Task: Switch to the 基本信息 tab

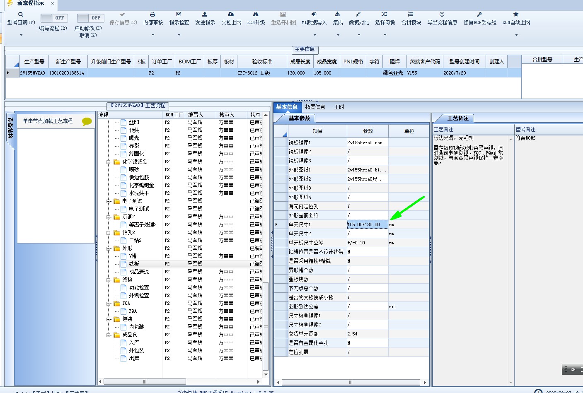Action: coord(287,107)
